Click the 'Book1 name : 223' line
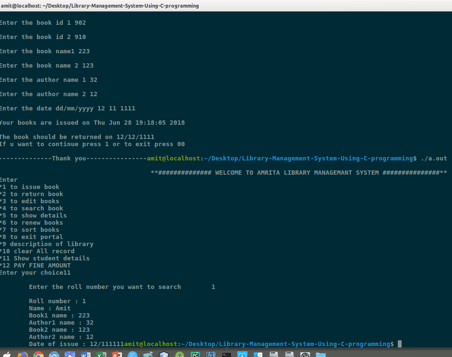The height and width of the screenshot is (357, 452). (59, 316)
